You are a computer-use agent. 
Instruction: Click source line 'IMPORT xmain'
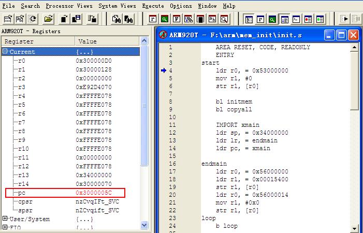(238, 125)
